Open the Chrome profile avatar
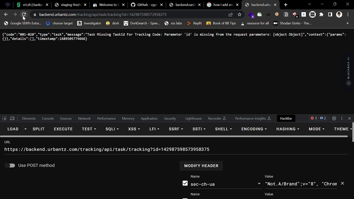Viewport: 354px width, 199px height. tap(339, 14)
